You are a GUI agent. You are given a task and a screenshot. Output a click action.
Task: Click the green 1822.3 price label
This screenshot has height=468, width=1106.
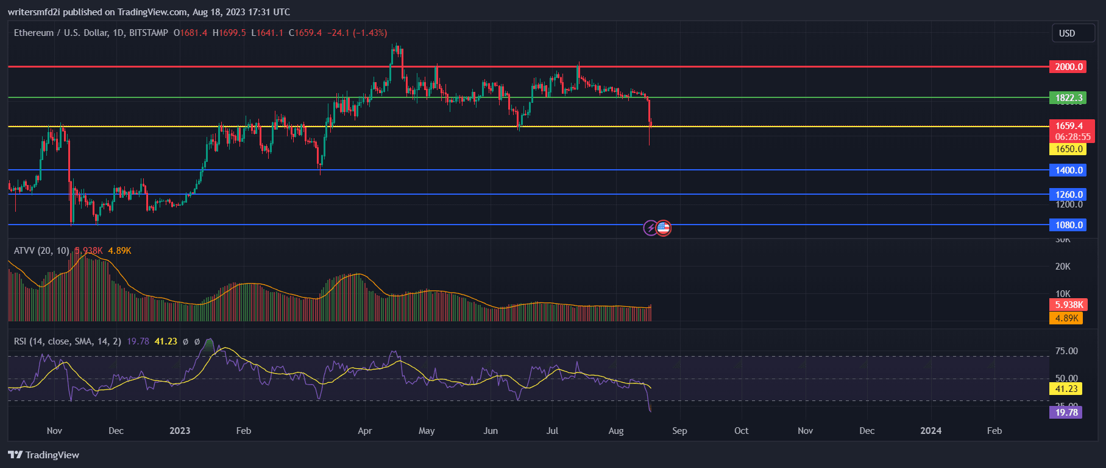tap(1069, 98)
